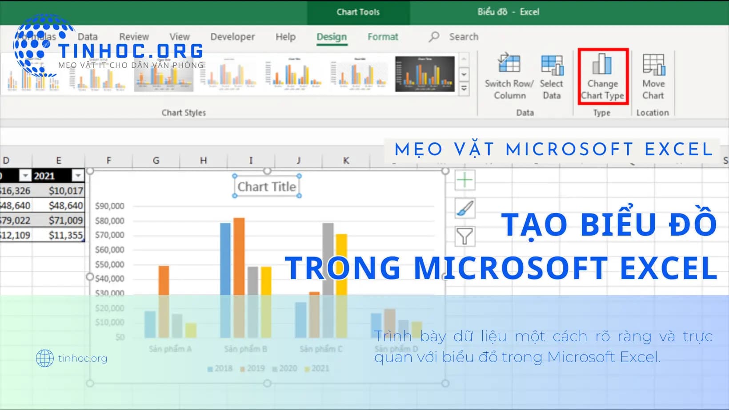729x410 pixels.
Task: Click the orange Sản phẩm A bar
Action: coord(164,302)
